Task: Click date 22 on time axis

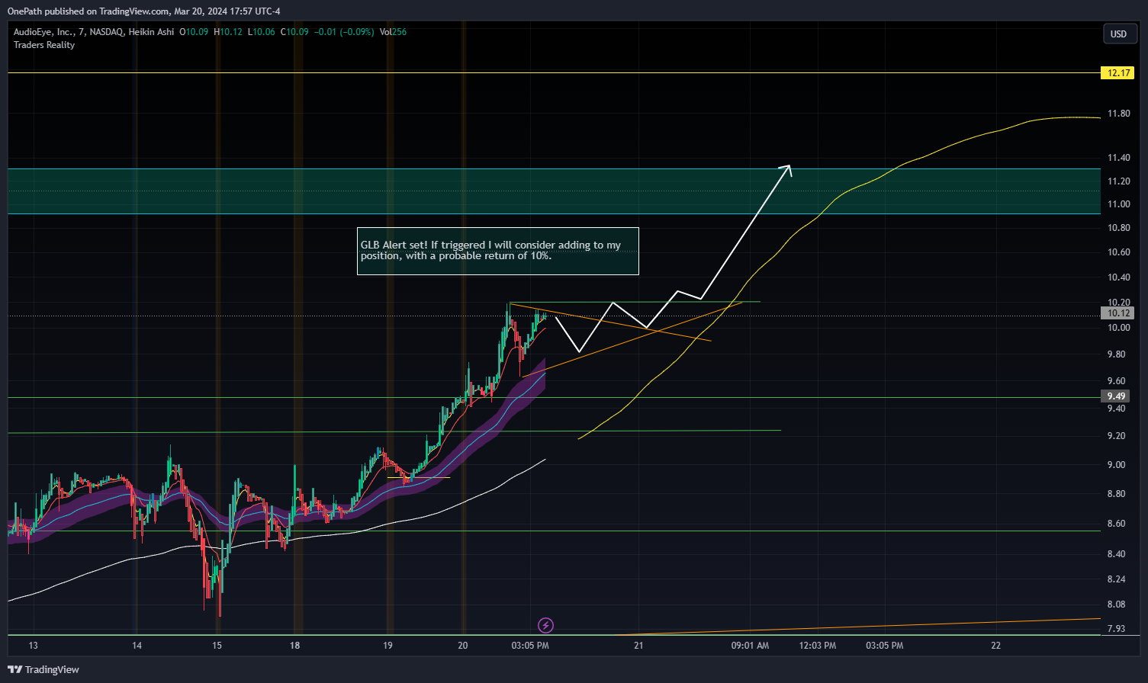Action: pos(995,646)
